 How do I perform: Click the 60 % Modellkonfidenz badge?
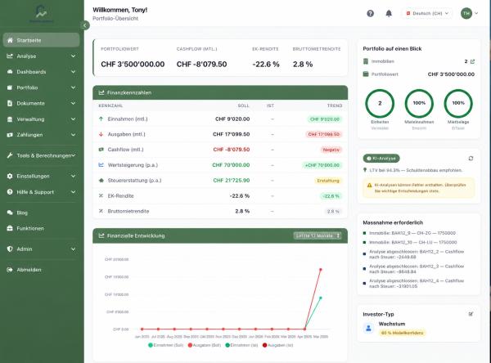pyautogui.click(x=402, y=333)
